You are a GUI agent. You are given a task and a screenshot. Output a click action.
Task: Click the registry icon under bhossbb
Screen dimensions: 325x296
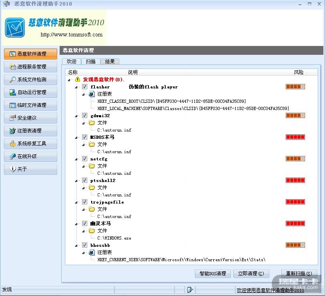92,252
